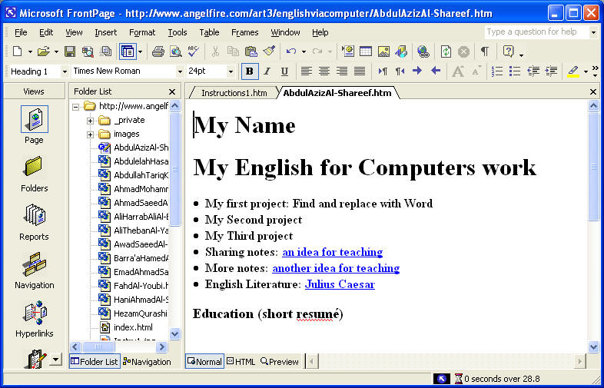The image size is (604, 388).
Task: Open the Hyperlinks view icon
Action: pyautogui.click(x=34, y=319)
